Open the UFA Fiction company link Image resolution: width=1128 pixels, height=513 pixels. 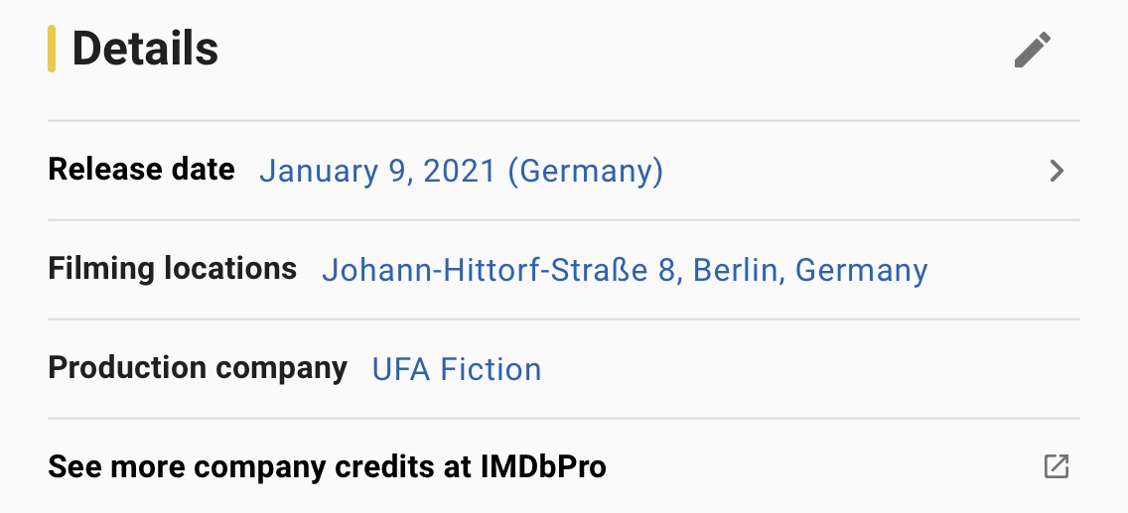point(457,369)
